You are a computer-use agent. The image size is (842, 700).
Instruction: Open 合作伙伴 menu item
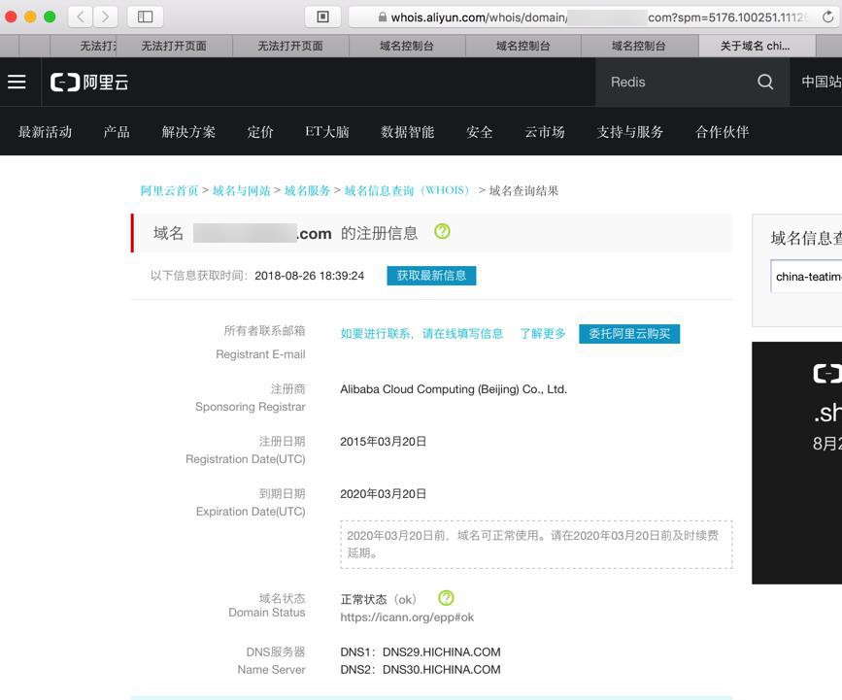click(723, 131)
